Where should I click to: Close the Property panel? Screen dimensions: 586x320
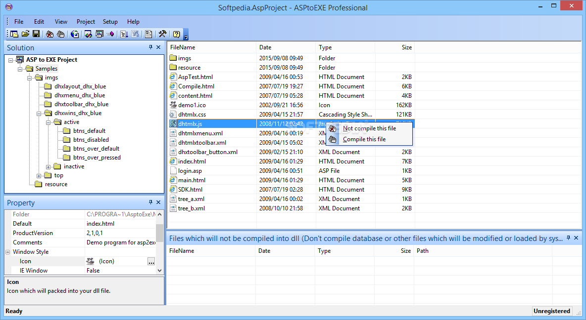point(158,202)
